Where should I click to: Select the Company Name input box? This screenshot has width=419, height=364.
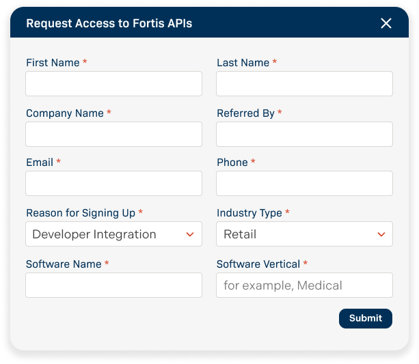tap(113, 135)
